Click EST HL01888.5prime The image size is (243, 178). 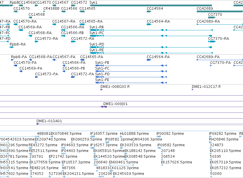pos(121,137)
